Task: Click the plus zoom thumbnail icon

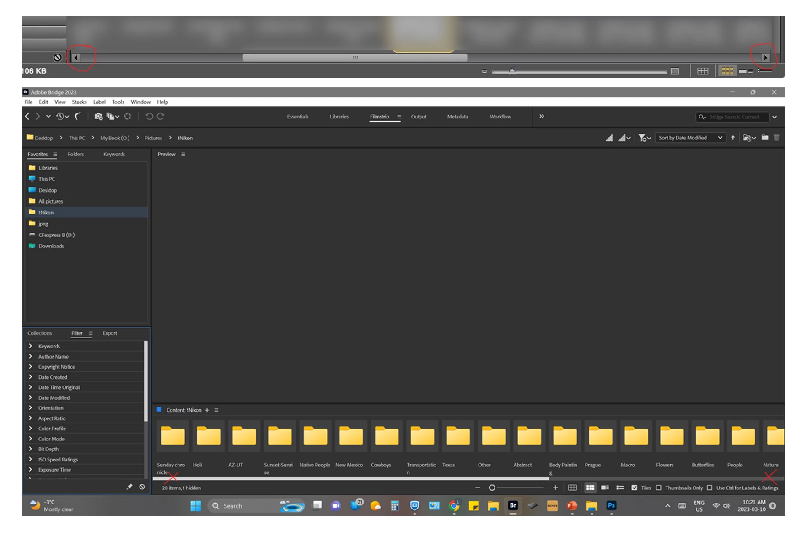Action: click(555, 488)
